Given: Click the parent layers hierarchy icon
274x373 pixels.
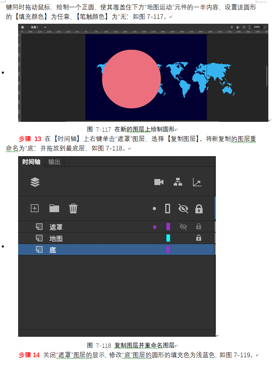Looking at the screenshot, I should (178, 182).
